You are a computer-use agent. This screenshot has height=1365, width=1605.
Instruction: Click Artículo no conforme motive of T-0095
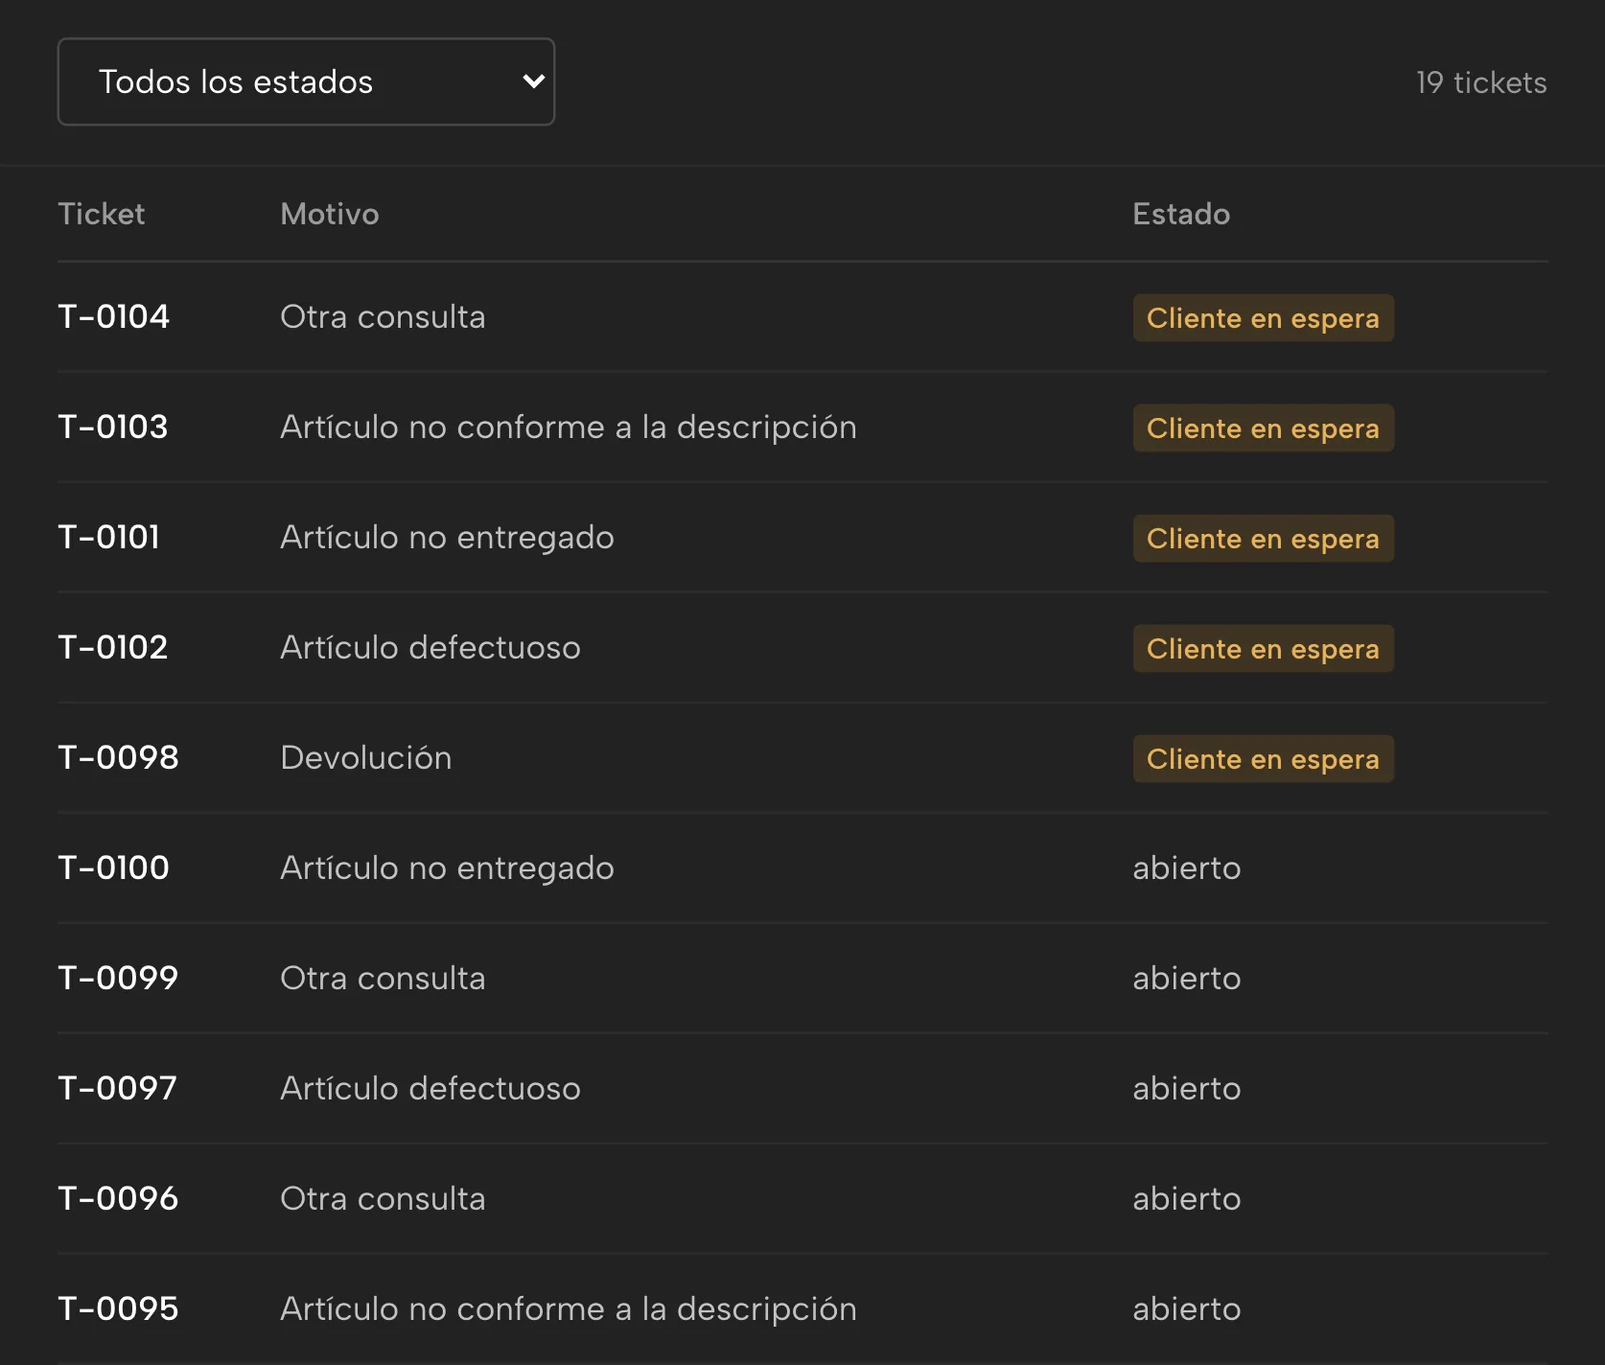pyautogui.click(x=569, y=1308)
